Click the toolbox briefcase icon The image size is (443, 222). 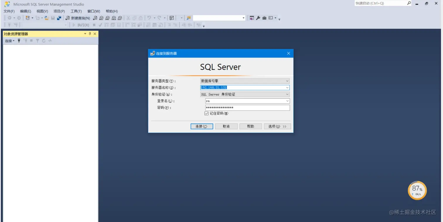[264, 18]
